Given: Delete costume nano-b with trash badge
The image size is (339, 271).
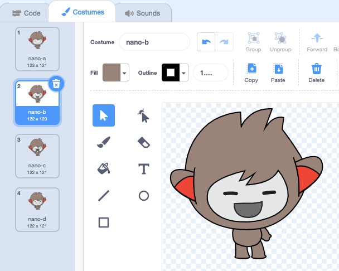Looking at the screenshot, I should point(56,84).
